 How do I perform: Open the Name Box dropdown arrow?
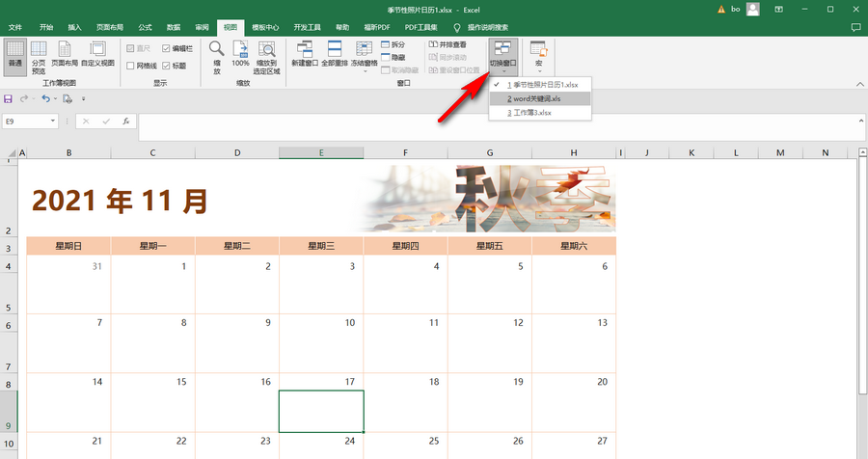pos(53,122)
